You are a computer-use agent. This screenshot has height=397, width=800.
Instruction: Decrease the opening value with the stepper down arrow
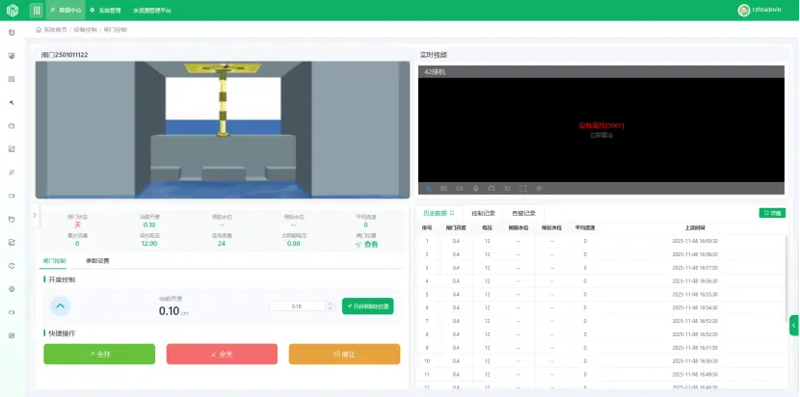[330, 308]
